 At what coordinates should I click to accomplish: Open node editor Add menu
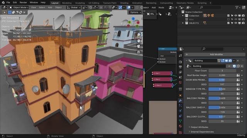point(154,8)
